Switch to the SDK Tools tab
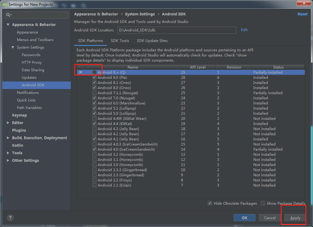 tap(120, 40)
